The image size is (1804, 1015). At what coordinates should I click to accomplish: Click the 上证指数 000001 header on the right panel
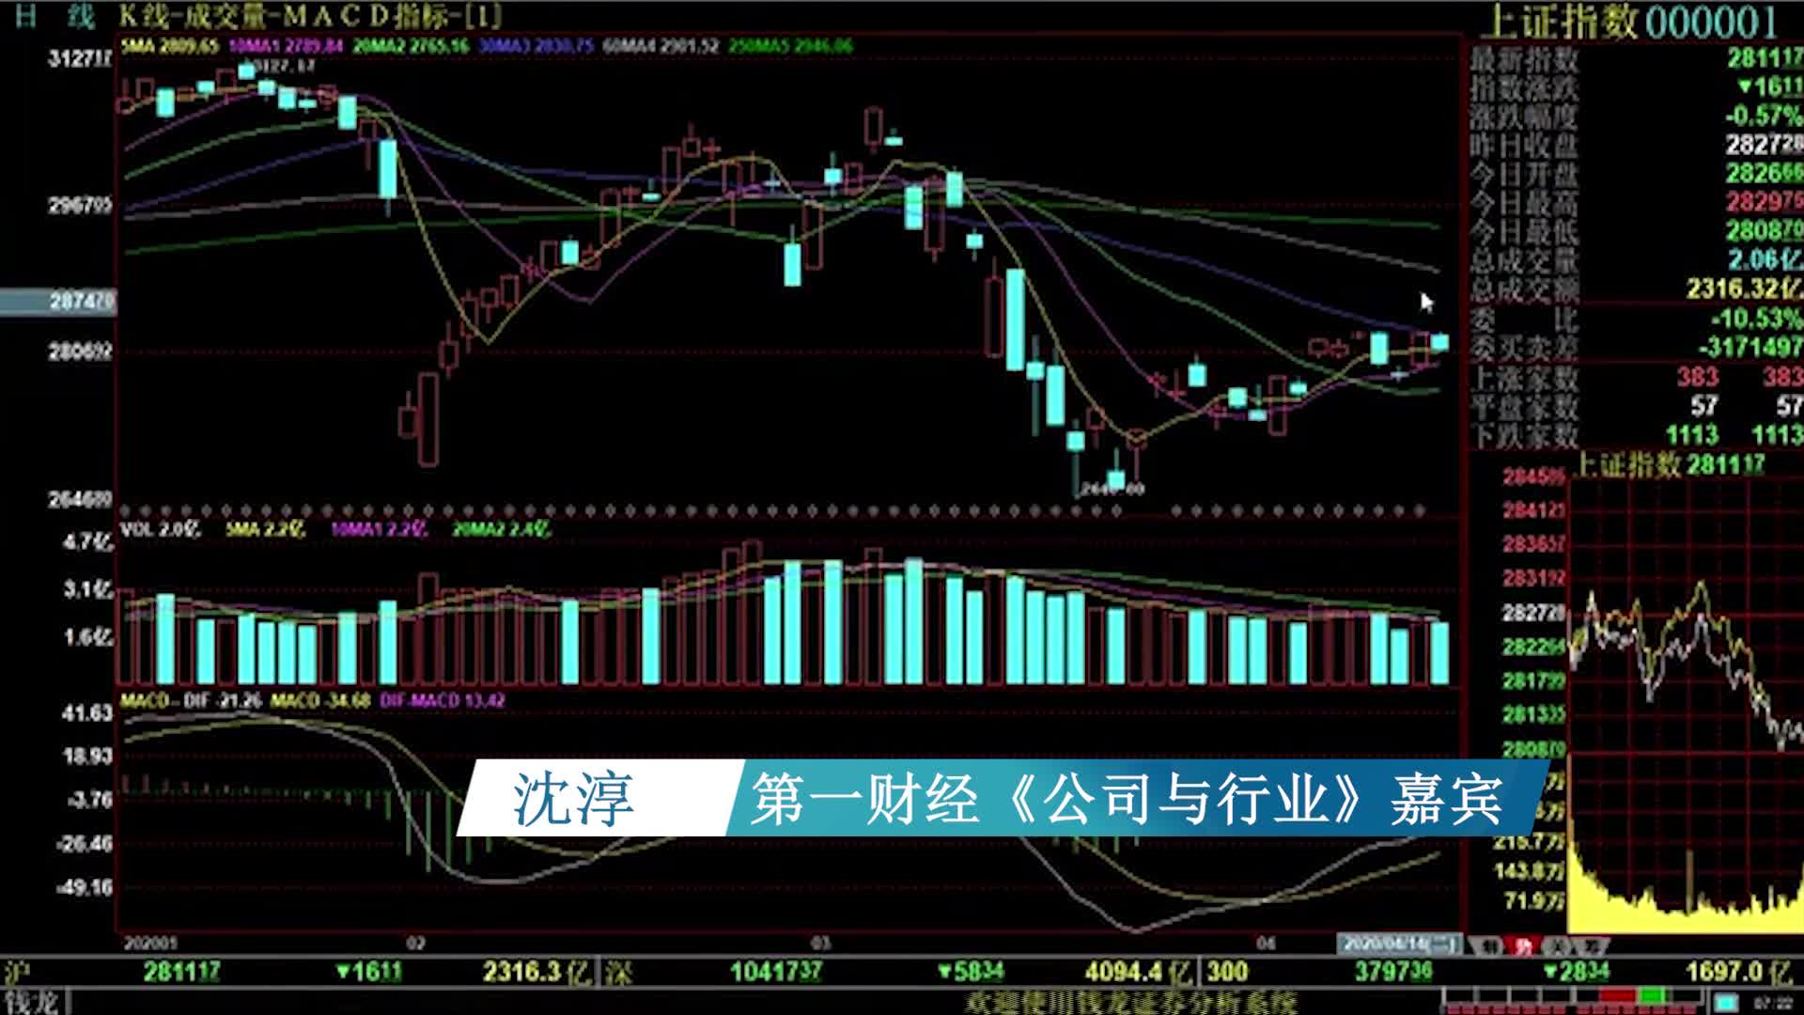click(1629, 23)
